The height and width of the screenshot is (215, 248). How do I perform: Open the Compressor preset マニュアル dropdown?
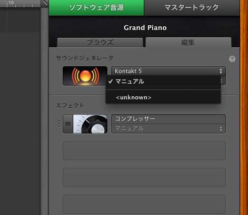coord(168,129)
